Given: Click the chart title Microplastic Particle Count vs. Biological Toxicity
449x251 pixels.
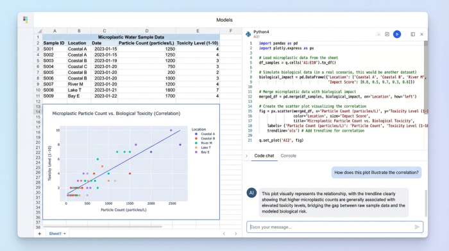Looking at the screenshot, I should click(x=116, y=114).
